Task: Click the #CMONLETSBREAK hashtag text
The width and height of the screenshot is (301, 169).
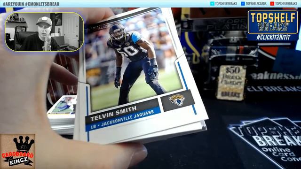Action: [42, 4]
